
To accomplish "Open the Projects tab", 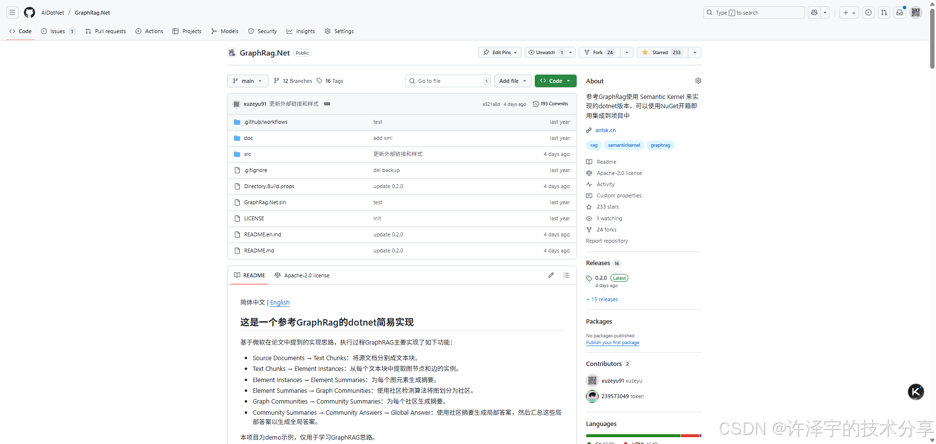I will click(x=187, y=31).
